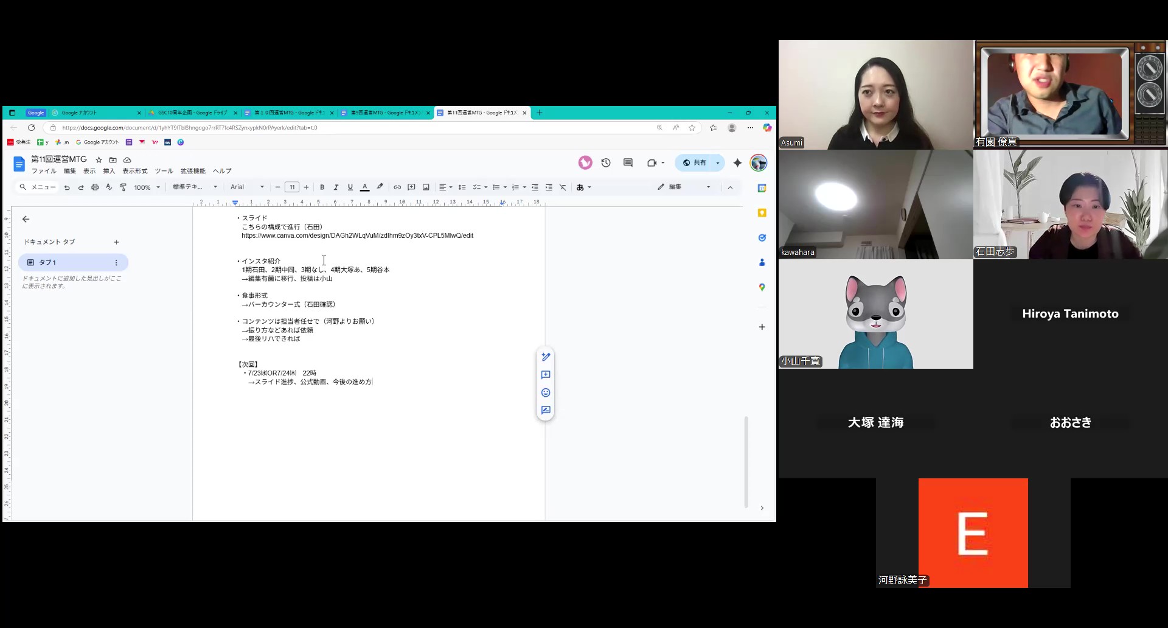Toggle underline text formatting
This screenshot has height=628, width=1168.
click(x=350, y=187)
